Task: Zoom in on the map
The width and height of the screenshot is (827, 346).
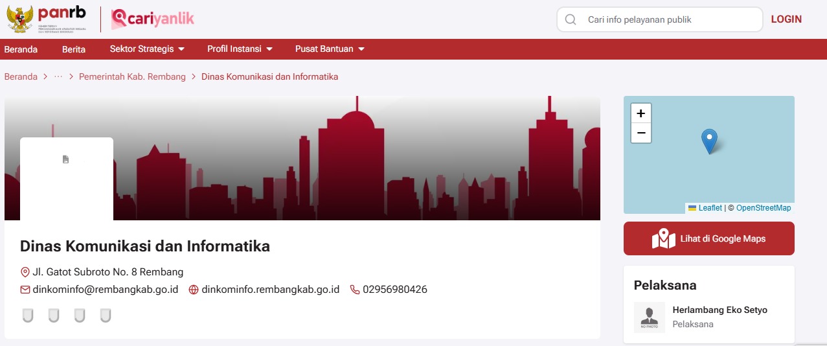Action: (x=640, y=113)
